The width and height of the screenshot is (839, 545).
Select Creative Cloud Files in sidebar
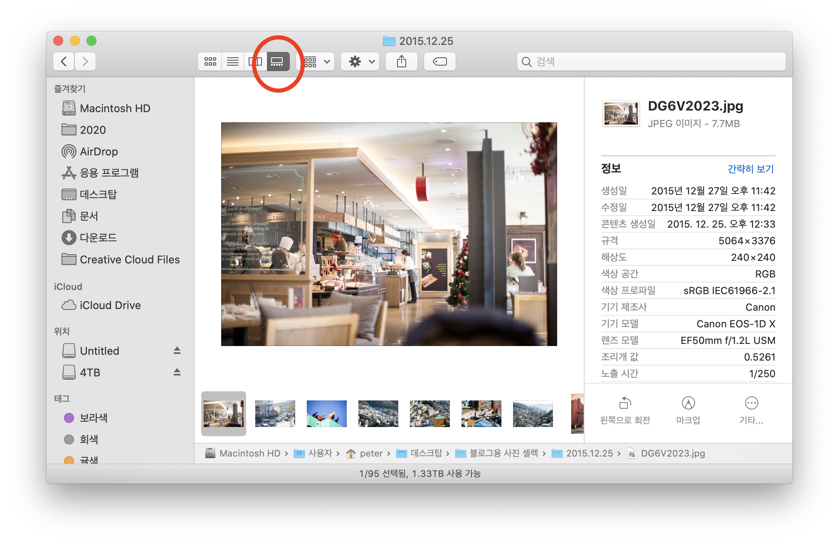129,260
